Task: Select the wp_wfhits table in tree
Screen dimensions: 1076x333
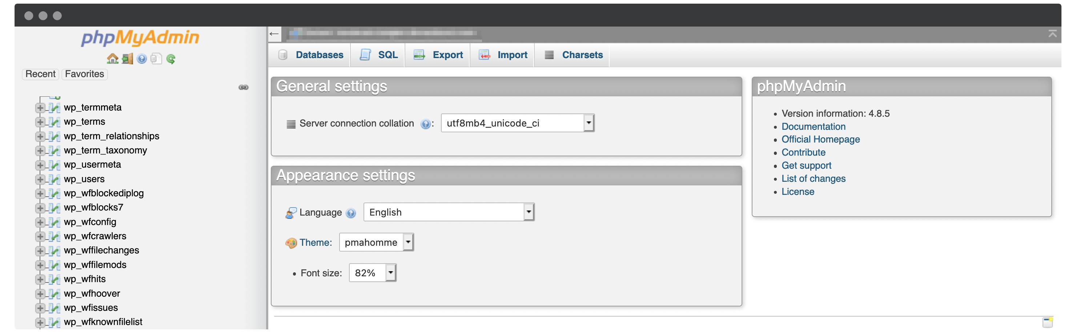Action: click(85, 279)
